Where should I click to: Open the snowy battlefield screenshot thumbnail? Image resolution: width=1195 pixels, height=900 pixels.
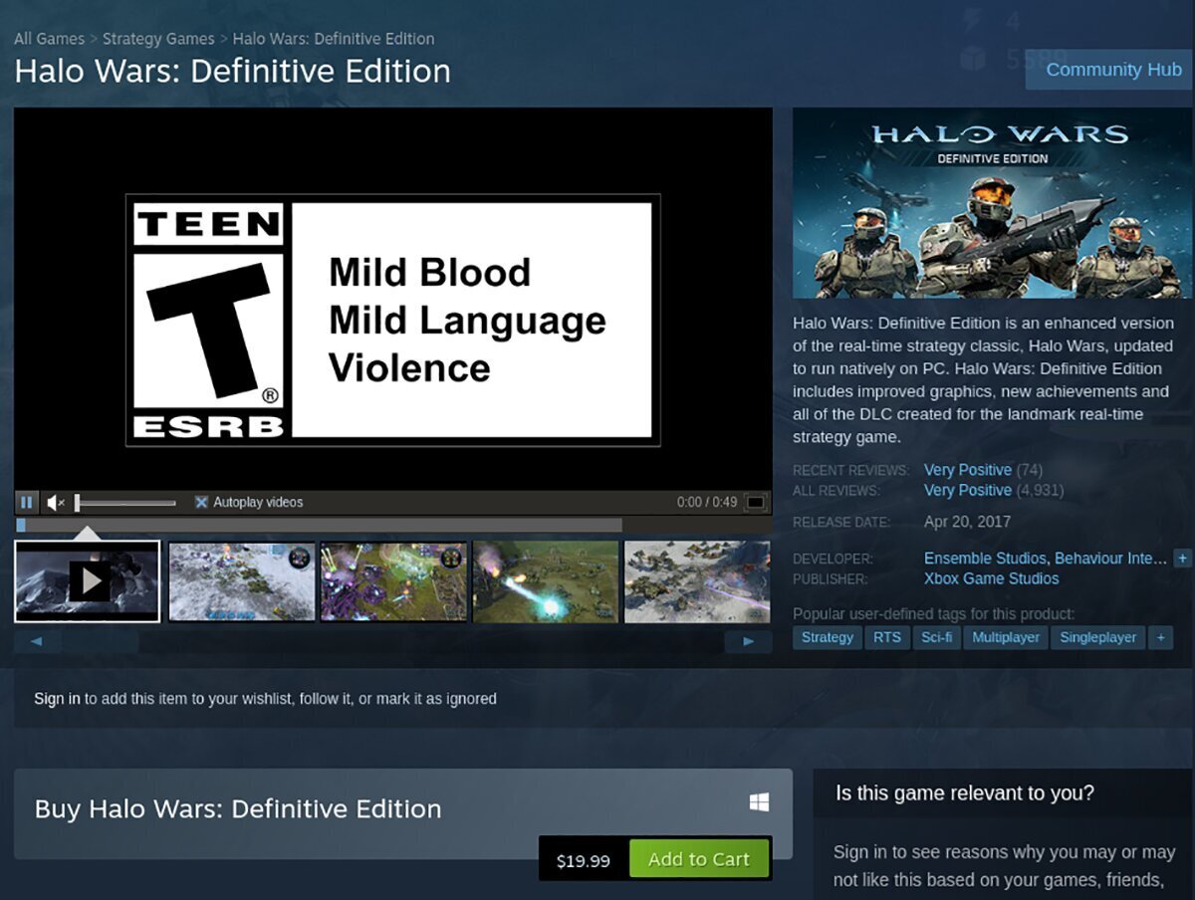(x=241, y=581)
